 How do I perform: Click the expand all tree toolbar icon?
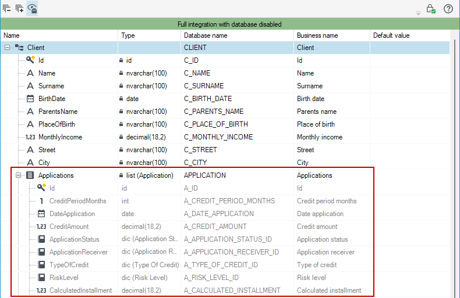tap(19, 9)
